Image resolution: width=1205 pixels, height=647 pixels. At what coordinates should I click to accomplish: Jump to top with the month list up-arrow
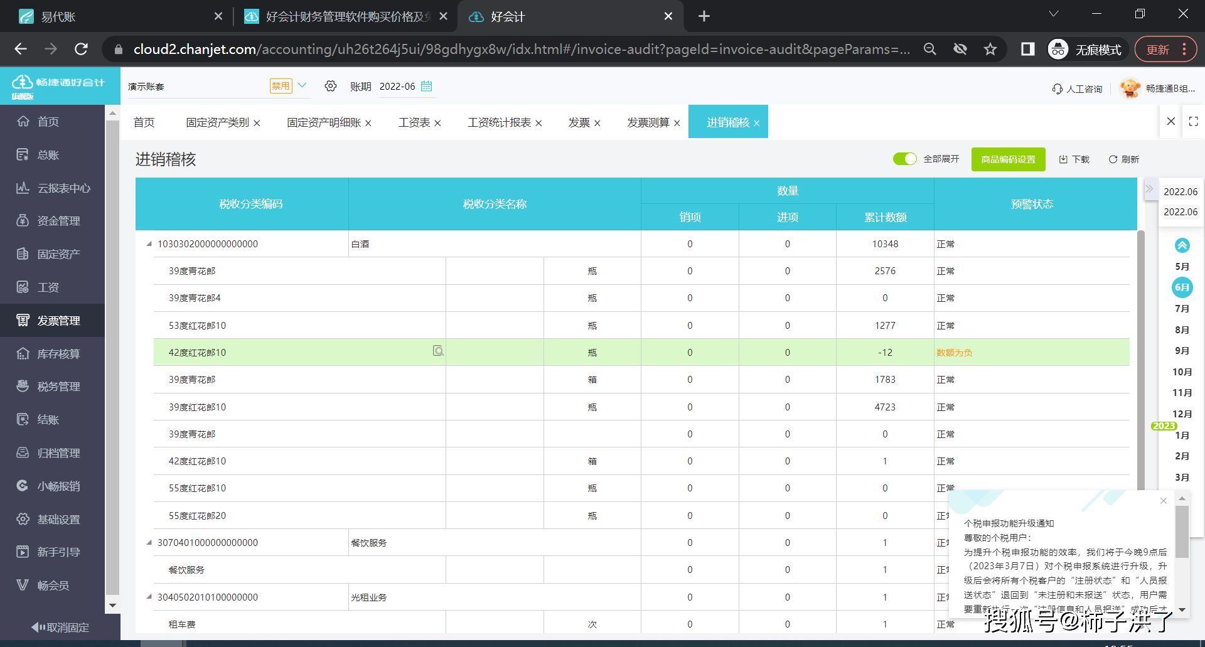pyautogui.click(x=1182, y=245)
